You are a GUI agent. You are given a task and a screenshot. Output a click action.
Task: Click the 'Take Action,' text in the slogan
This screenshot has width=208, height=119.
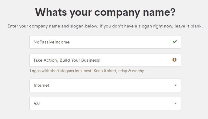tap(46, 60)
